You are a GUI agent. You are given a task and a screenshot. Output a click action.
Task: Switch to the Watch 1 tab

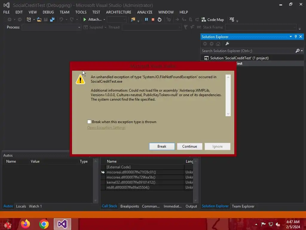[35, 206]
